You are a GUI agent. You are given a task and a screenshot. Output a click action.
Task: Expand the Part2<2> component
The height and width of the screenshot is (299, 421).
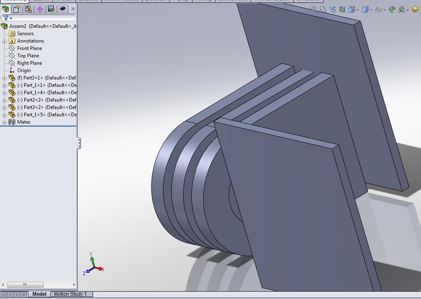coord(4,100)
